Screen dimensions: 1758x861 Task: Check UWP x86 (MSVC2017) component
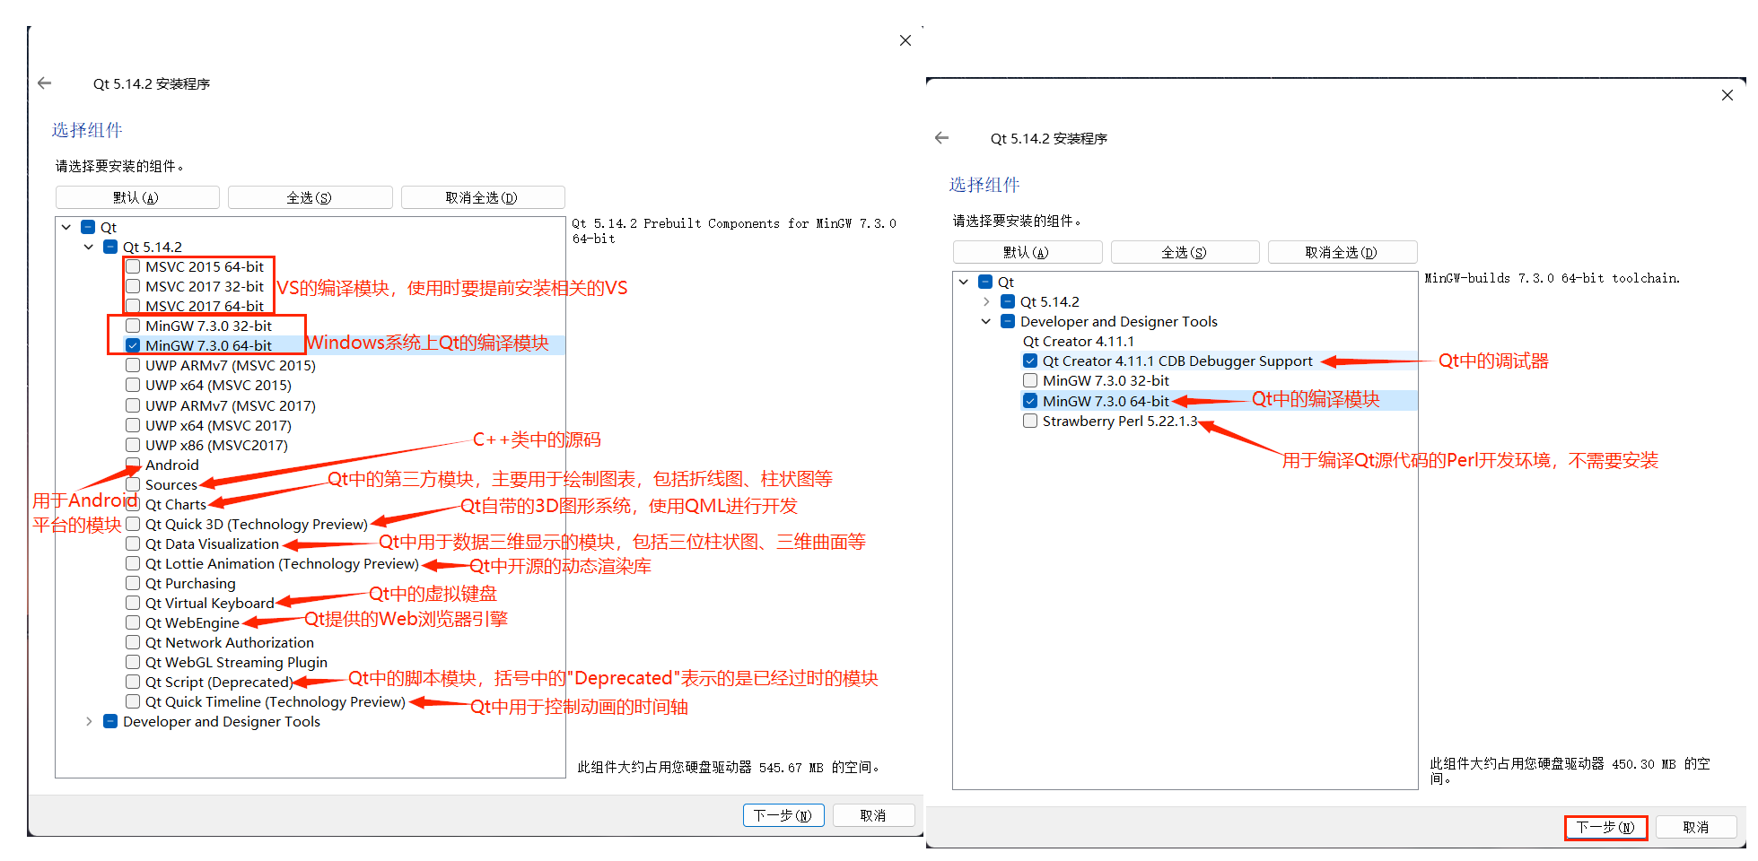click(133, 445)
